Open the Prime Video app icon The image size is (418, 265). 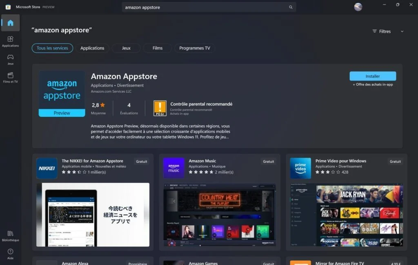(300, 168)
